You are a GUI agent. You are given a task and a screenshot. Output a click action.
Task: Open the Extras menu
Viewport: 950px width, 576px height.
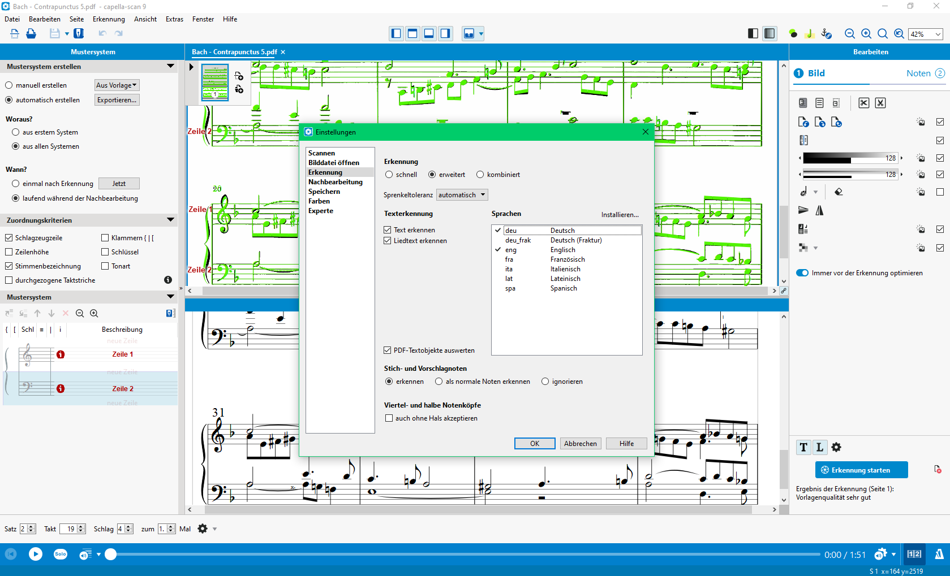click(x=174, y=19)
